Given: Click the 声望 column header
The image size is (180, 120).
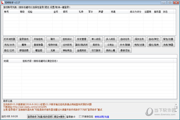Looking at the screenshot, I should coord(104,12).
